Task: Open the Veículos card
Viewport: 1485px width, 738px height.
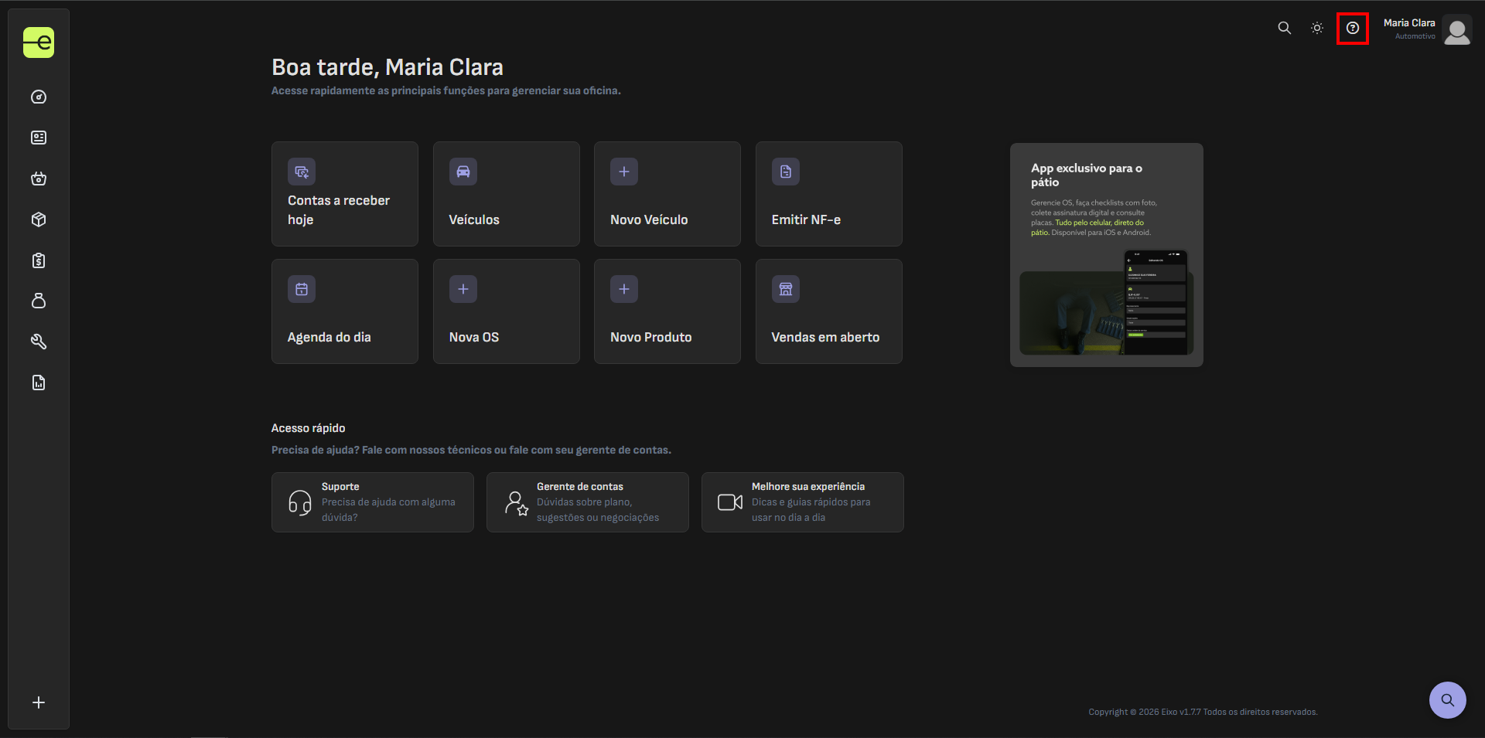Action: (507, 194)
